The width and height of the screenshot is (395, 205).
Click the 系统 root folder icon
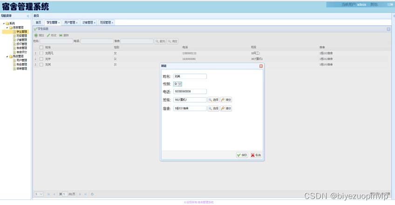[x=7, y=23]
